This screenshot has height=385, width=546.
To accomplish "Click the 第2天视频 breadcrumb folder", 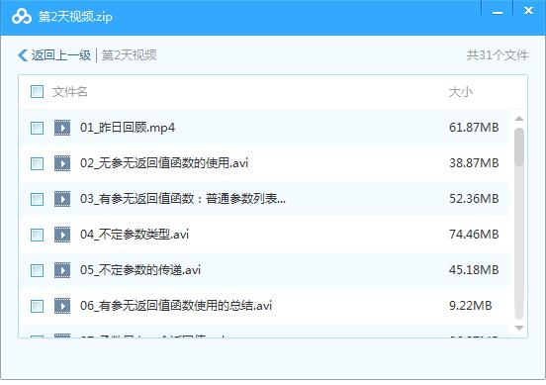I will click(130, 55).
